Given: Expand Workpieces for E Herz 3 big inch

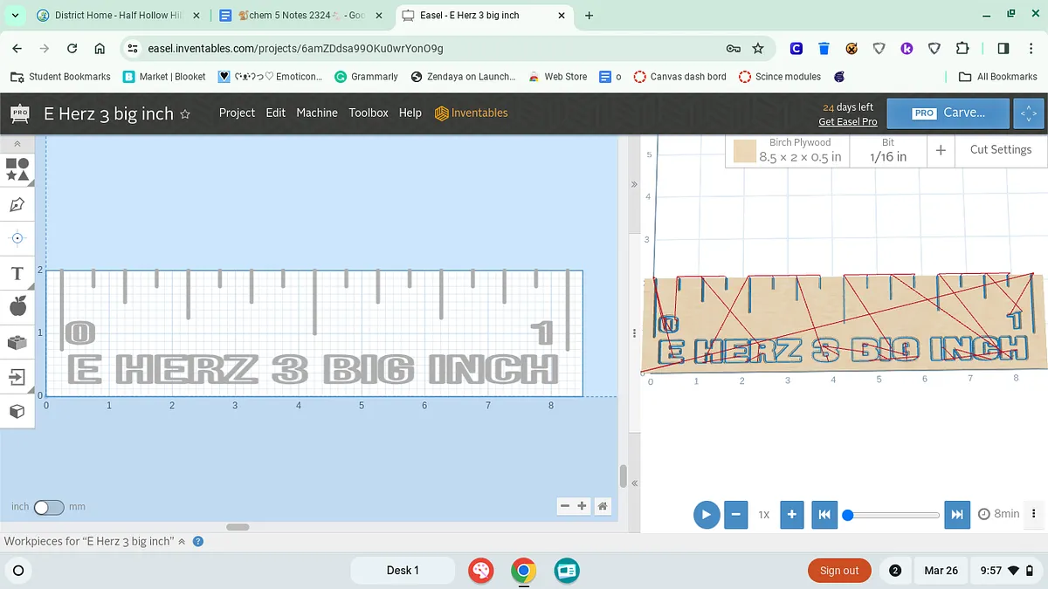Looking at the screenshot, I should 182,542.
